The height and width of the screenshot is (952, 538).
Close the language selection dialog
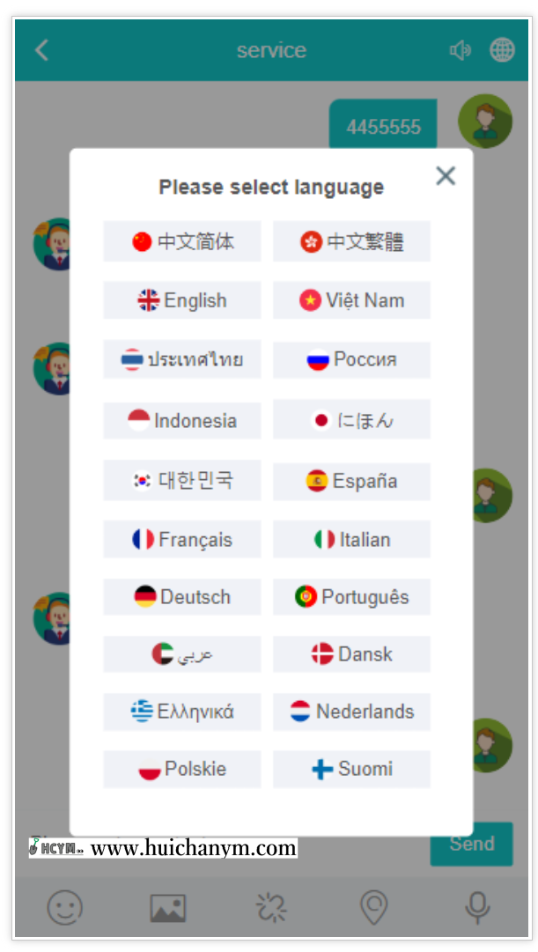pos(446,175)
